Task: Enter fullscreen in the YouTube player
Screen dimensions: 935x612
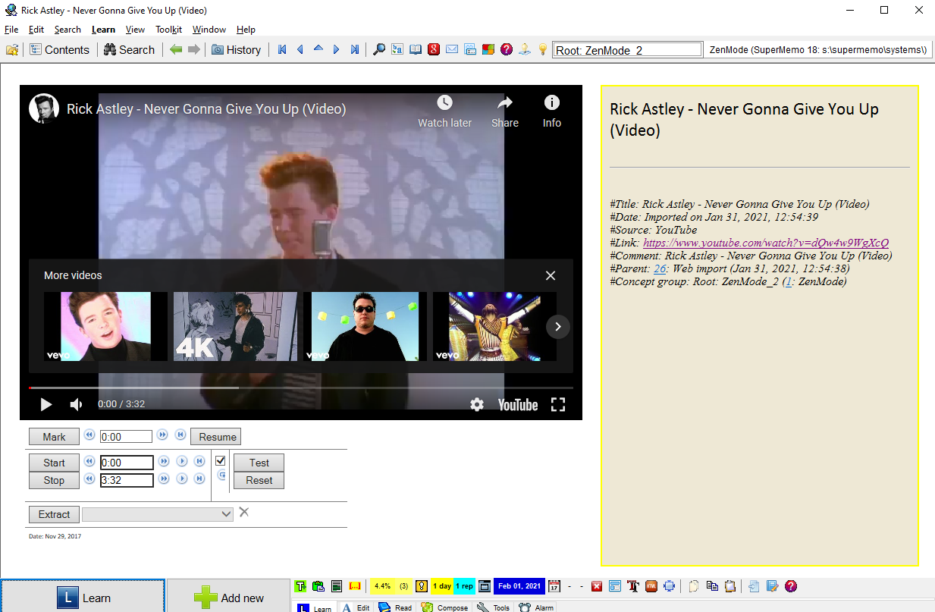Action: tap(558, 405)
